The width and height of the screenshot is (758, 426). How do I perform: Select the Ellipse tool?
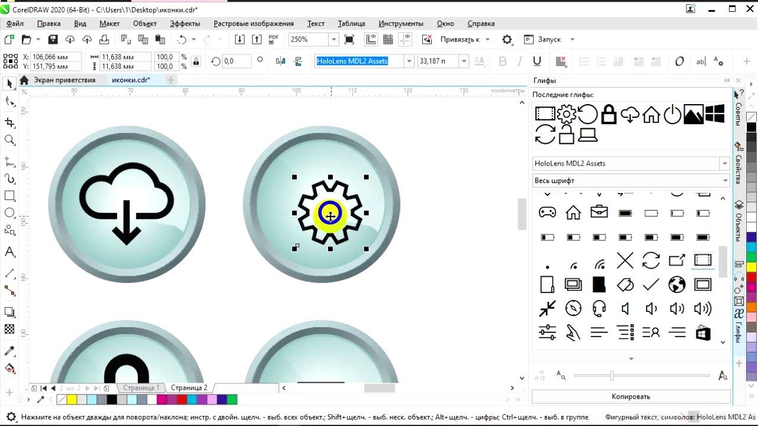9,213
